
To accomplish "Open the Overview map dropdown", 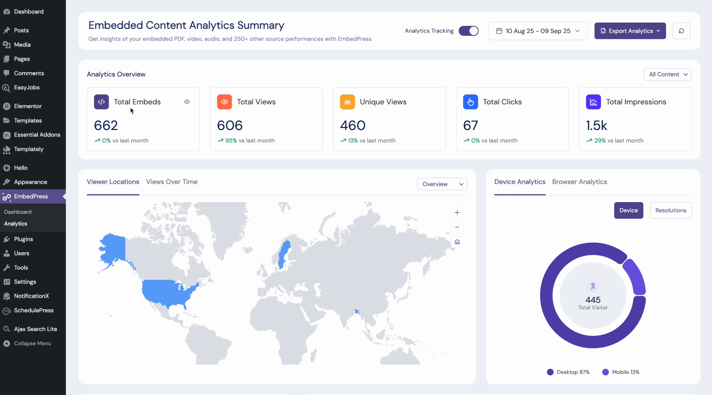I will 442,184.
